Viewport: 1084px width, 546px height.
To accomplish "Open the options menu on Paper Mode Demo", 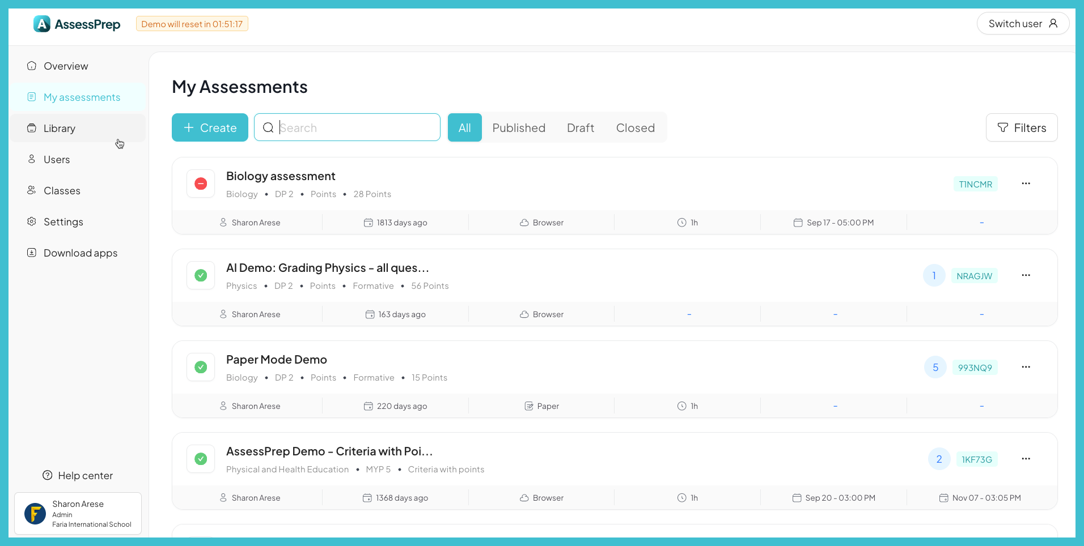I will point(1026,367).
